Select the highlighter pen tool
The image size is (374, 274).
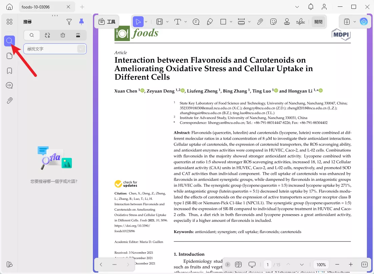point(210,22)
